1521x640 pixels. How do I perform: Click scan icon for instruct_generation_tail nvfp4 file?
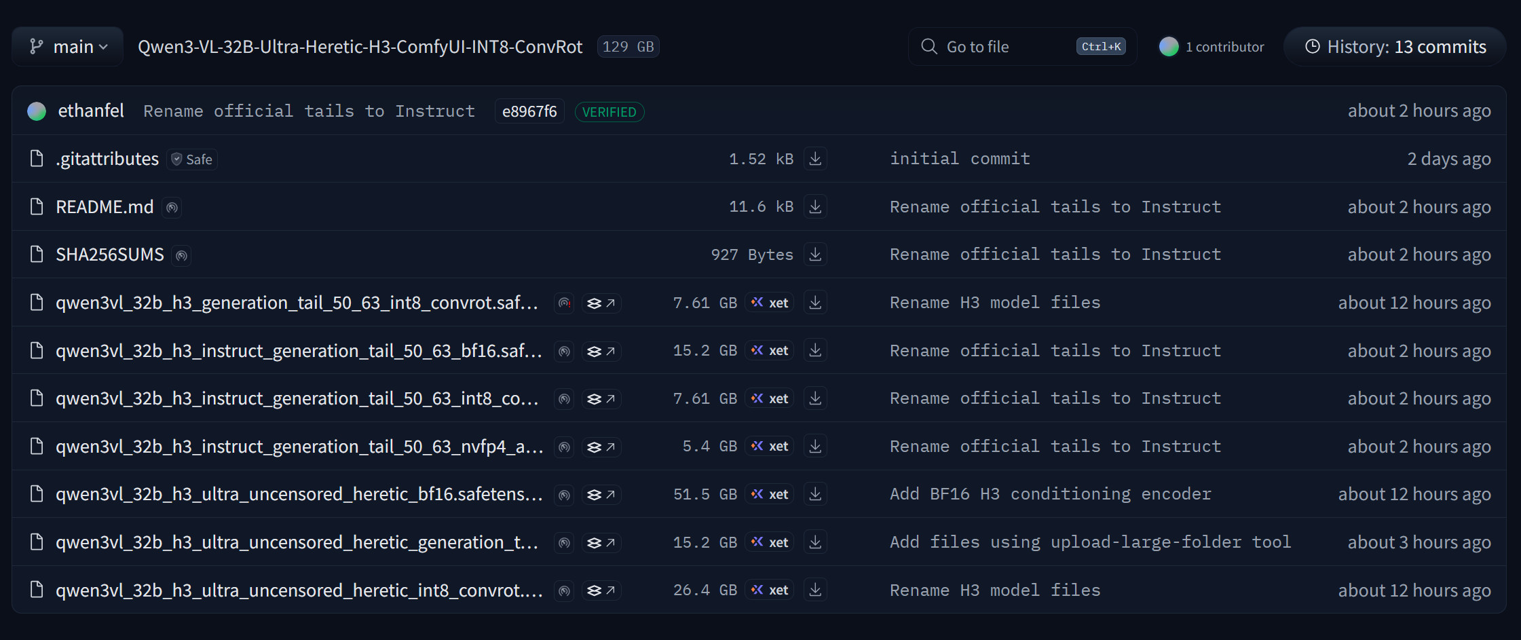pyautogui.click(x=564, y=447)
